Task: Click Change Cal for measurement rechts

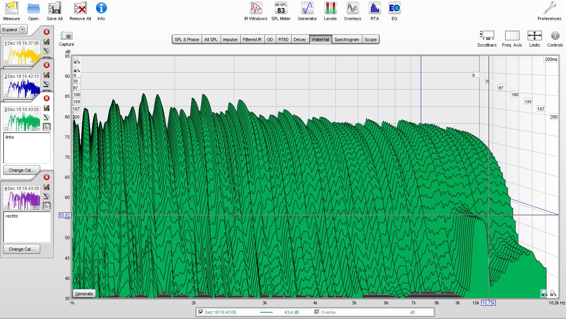Action: pos(22,249)
